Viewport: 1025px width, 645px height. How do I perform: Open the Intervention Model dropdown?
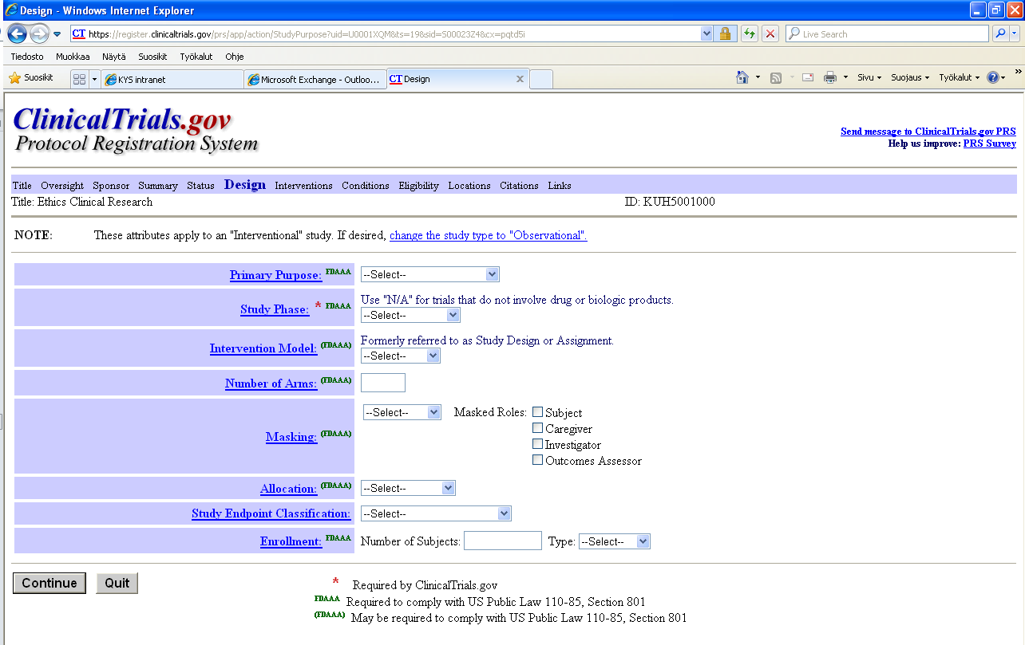[401, 356]
